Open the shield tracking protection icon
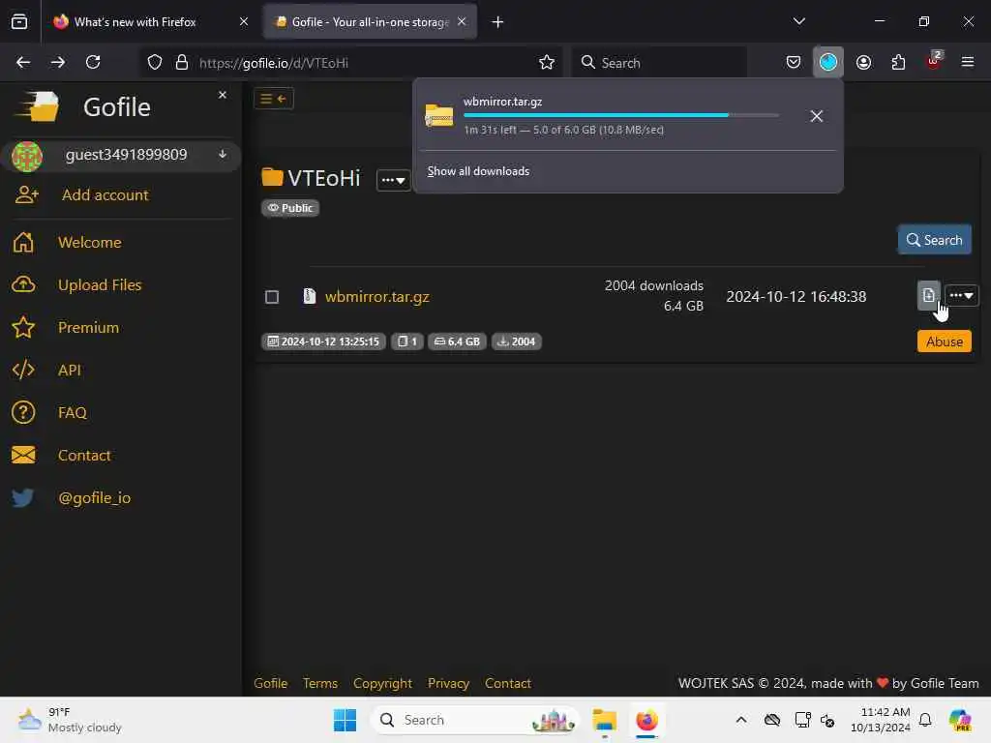This screenshot has height=743, width=991. 155,62
